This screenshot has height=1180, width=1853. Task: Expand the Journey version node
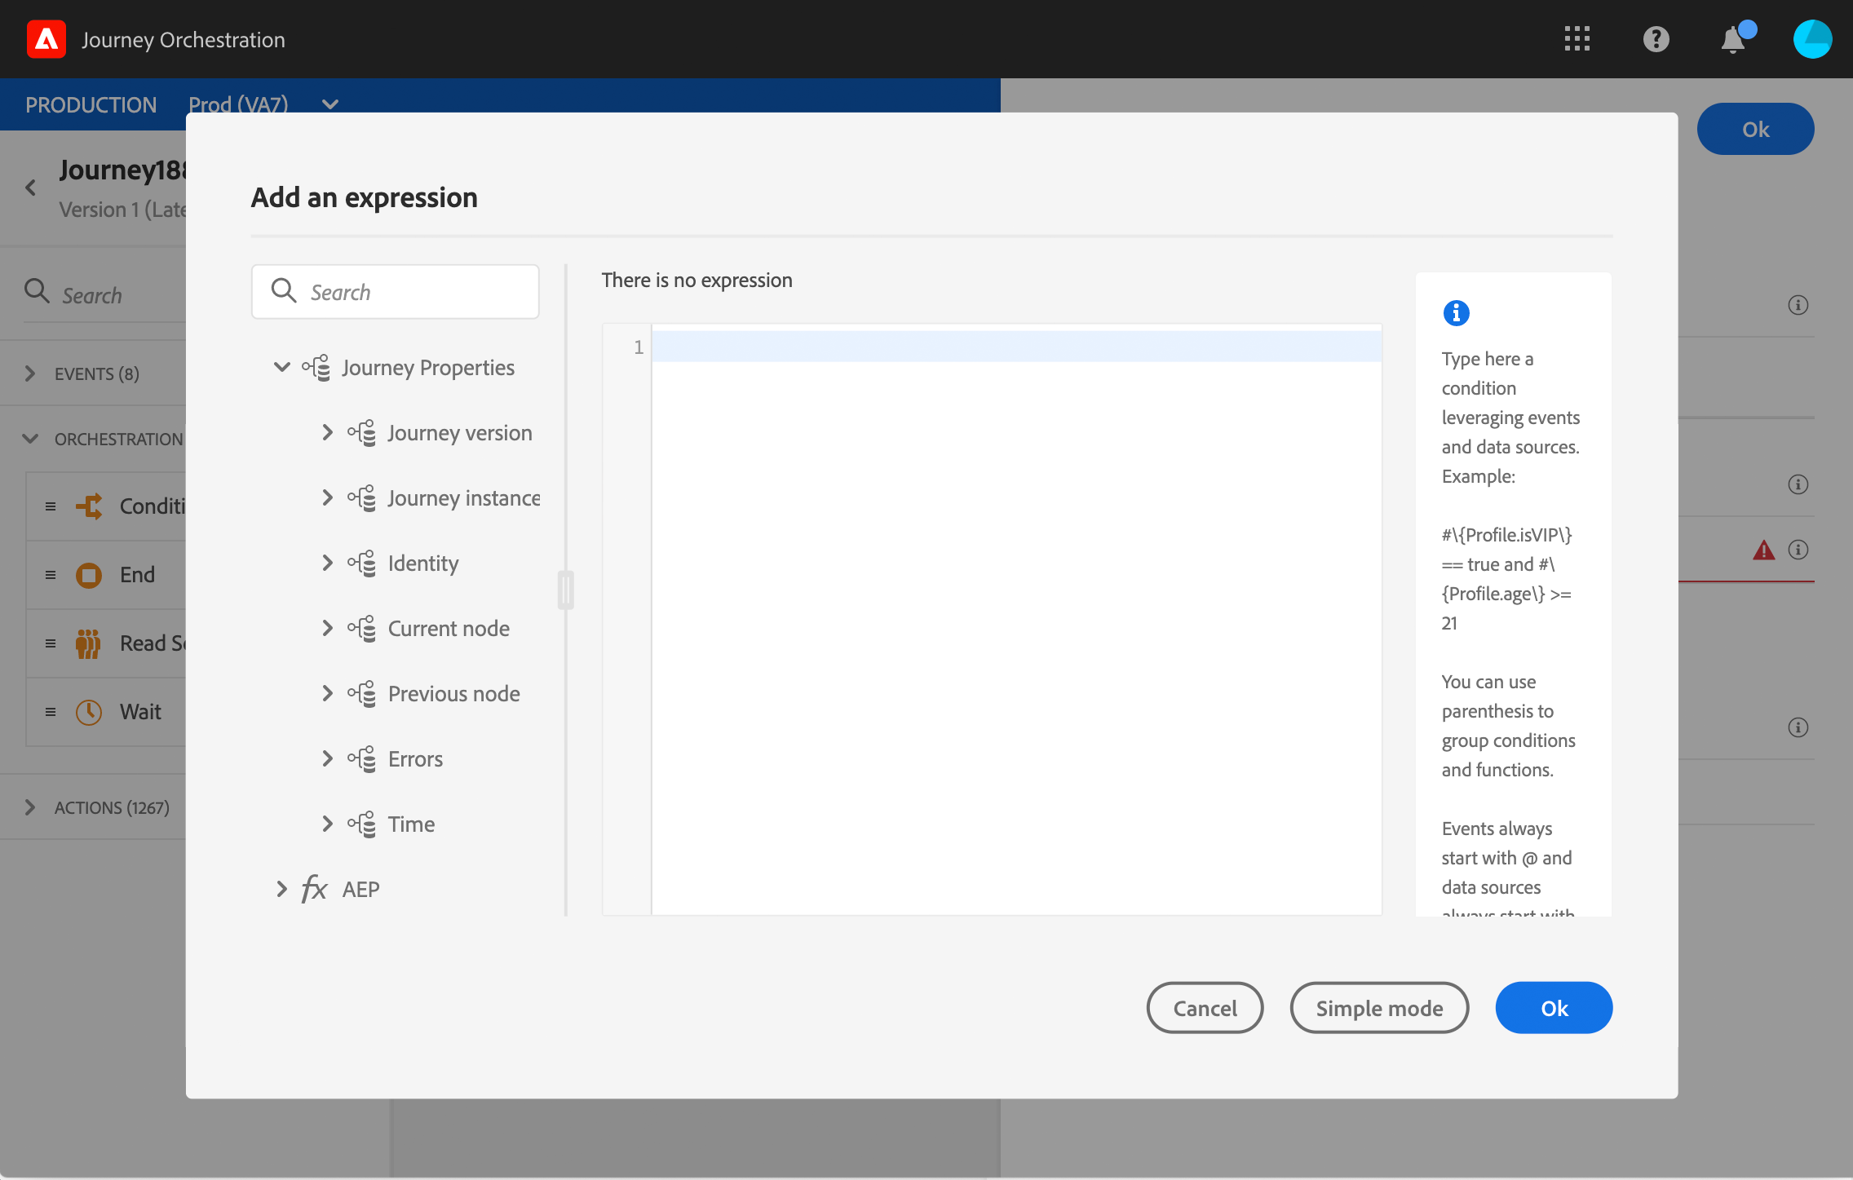pos(327,432)
